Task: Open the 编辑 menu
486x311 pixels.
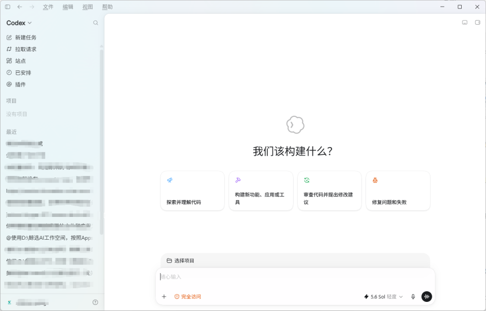Action: (x=68, y=7)
